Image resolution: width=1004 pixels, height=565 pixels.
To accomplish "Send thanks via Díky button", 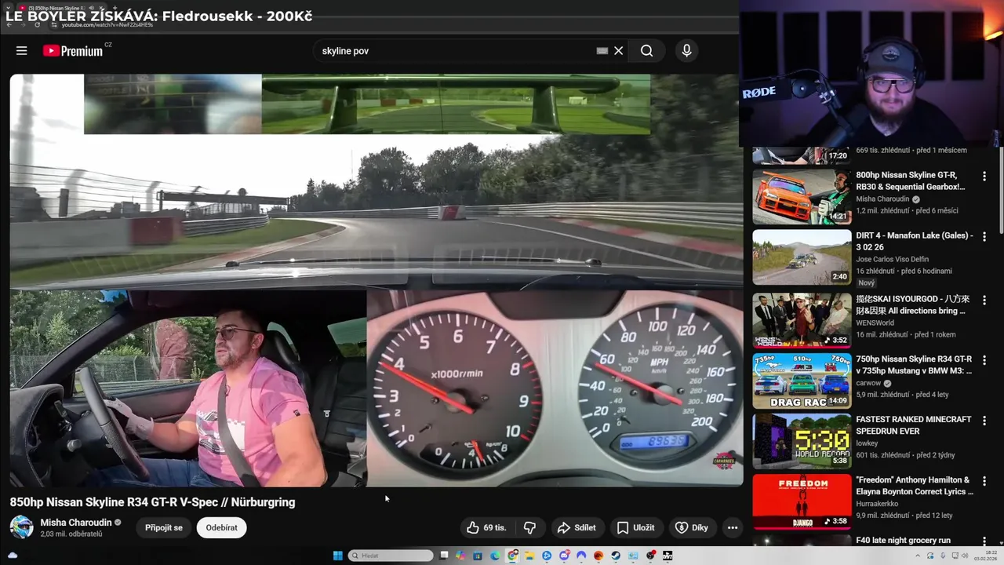I will [x=691, y=527].
